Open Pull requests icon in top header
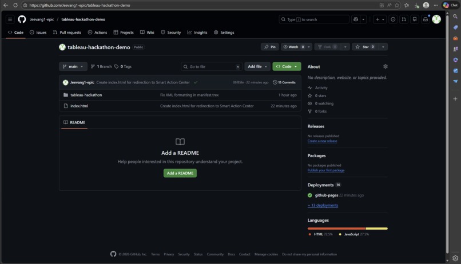The image size is (461, 264). 404,19
